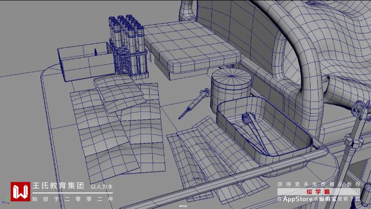Click the persp camera label

tap(183, 206)
